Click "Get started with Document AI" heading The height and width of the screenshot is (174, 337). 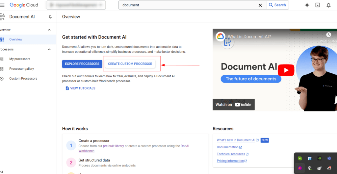point(94,37)
